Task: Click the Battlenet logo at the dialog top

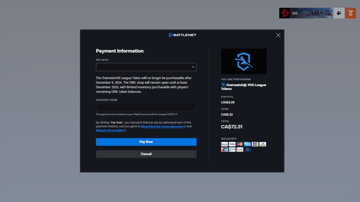Action: 182,35
